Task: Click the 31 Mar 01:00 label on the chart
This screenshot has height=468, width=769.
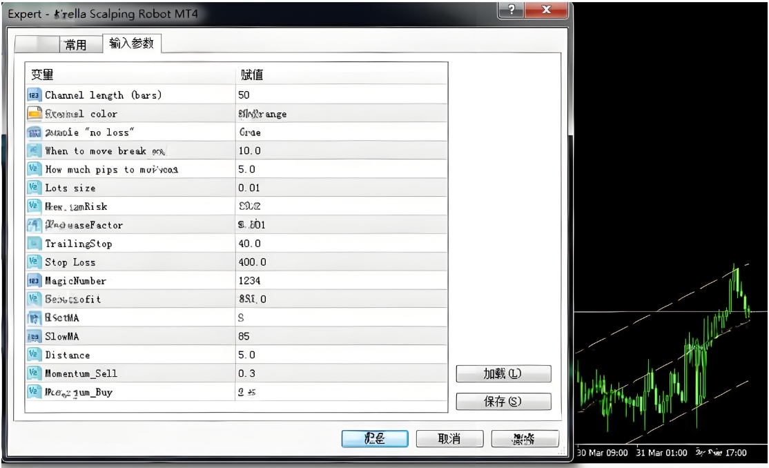Action: [661, 452]
